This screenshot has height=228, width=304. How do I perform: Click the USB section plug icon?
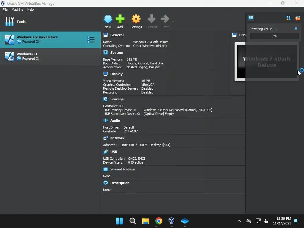[x=105, y=152]
